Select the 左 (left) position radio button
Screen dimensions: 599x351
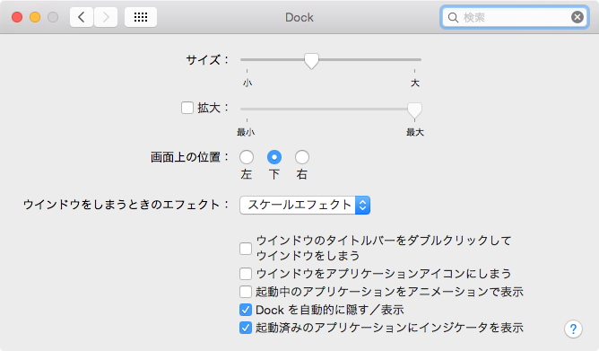[x=247, y=157]
